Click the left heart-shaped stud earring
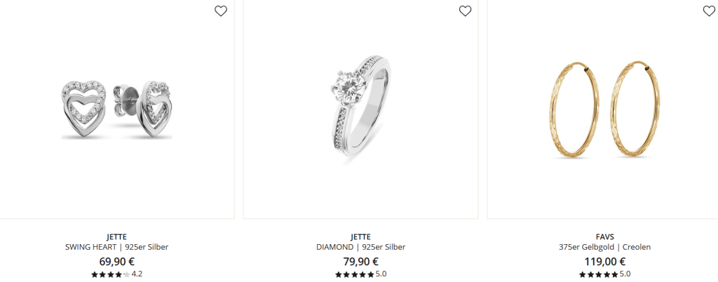The width and height of the screenshot is (718, 282). (x=84, y=109)
